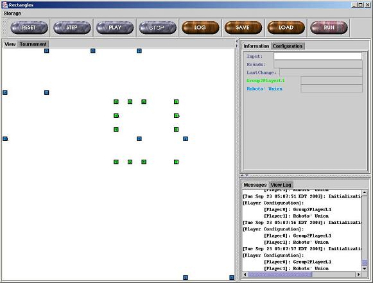Click the message log scroll up arrow
Image resolution: width=373 pixels, height=283 pixels.
[x=365, y=192]
